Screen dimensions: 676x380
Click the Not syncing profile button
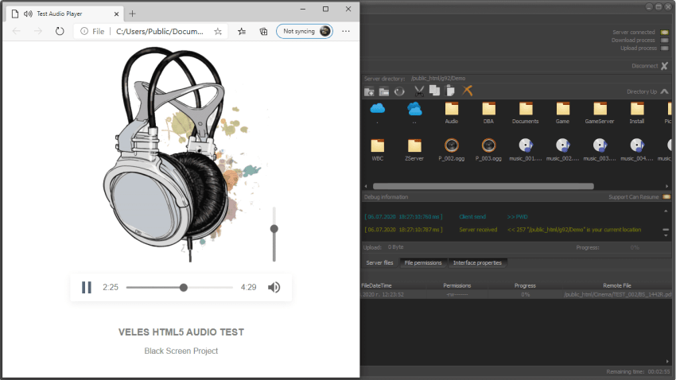coord(305,31)
